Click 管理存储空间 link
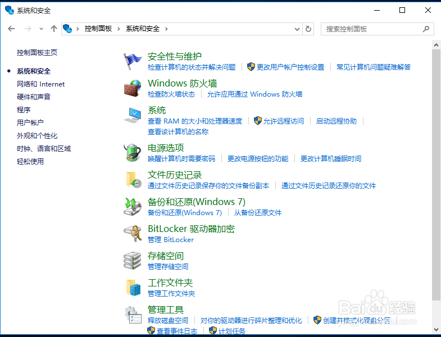Screen dimensions: 441x337 tap(168, 267)
